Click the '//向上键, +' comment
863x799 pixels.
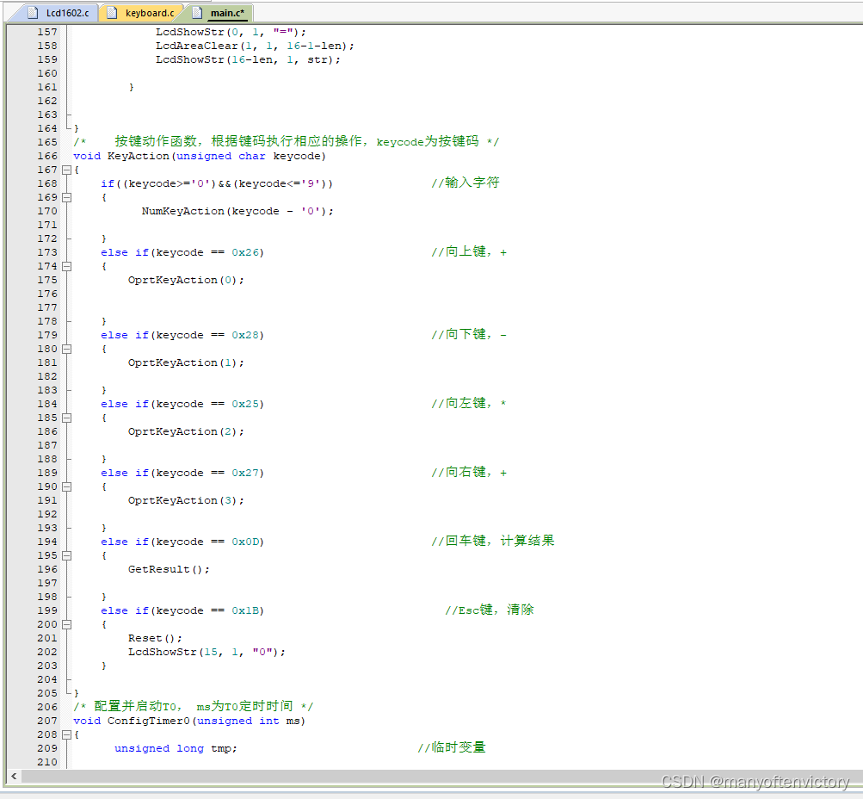470,252
